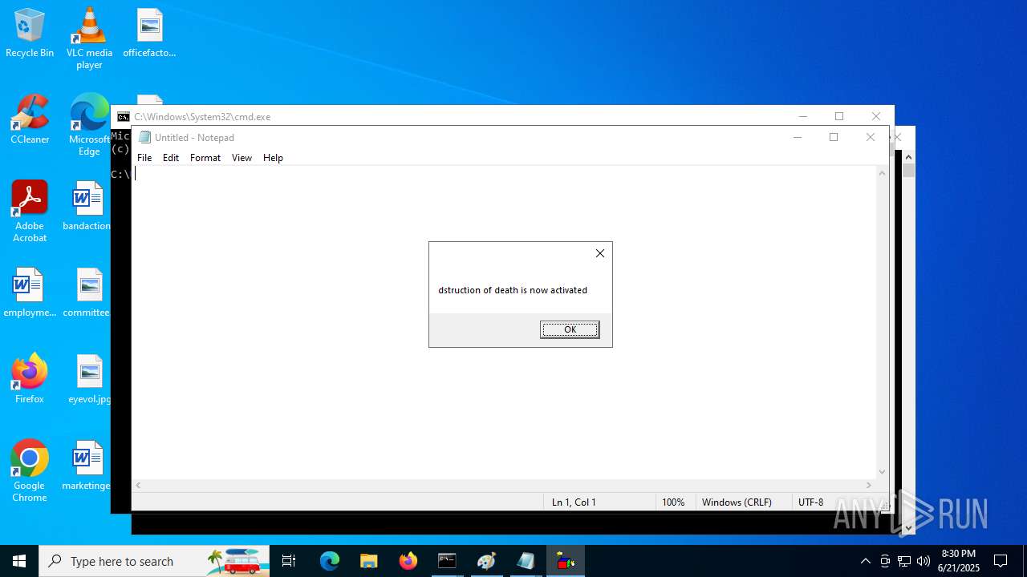This screenshot has height=577, width=1027.
Task: Open Firefox from the taskbar
Action: pos(408,561)
